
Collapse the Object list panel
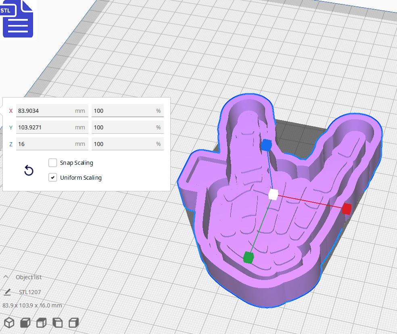point(6,277)
